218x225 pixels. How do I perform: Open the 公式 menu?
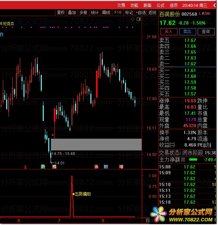coord(161,6)
